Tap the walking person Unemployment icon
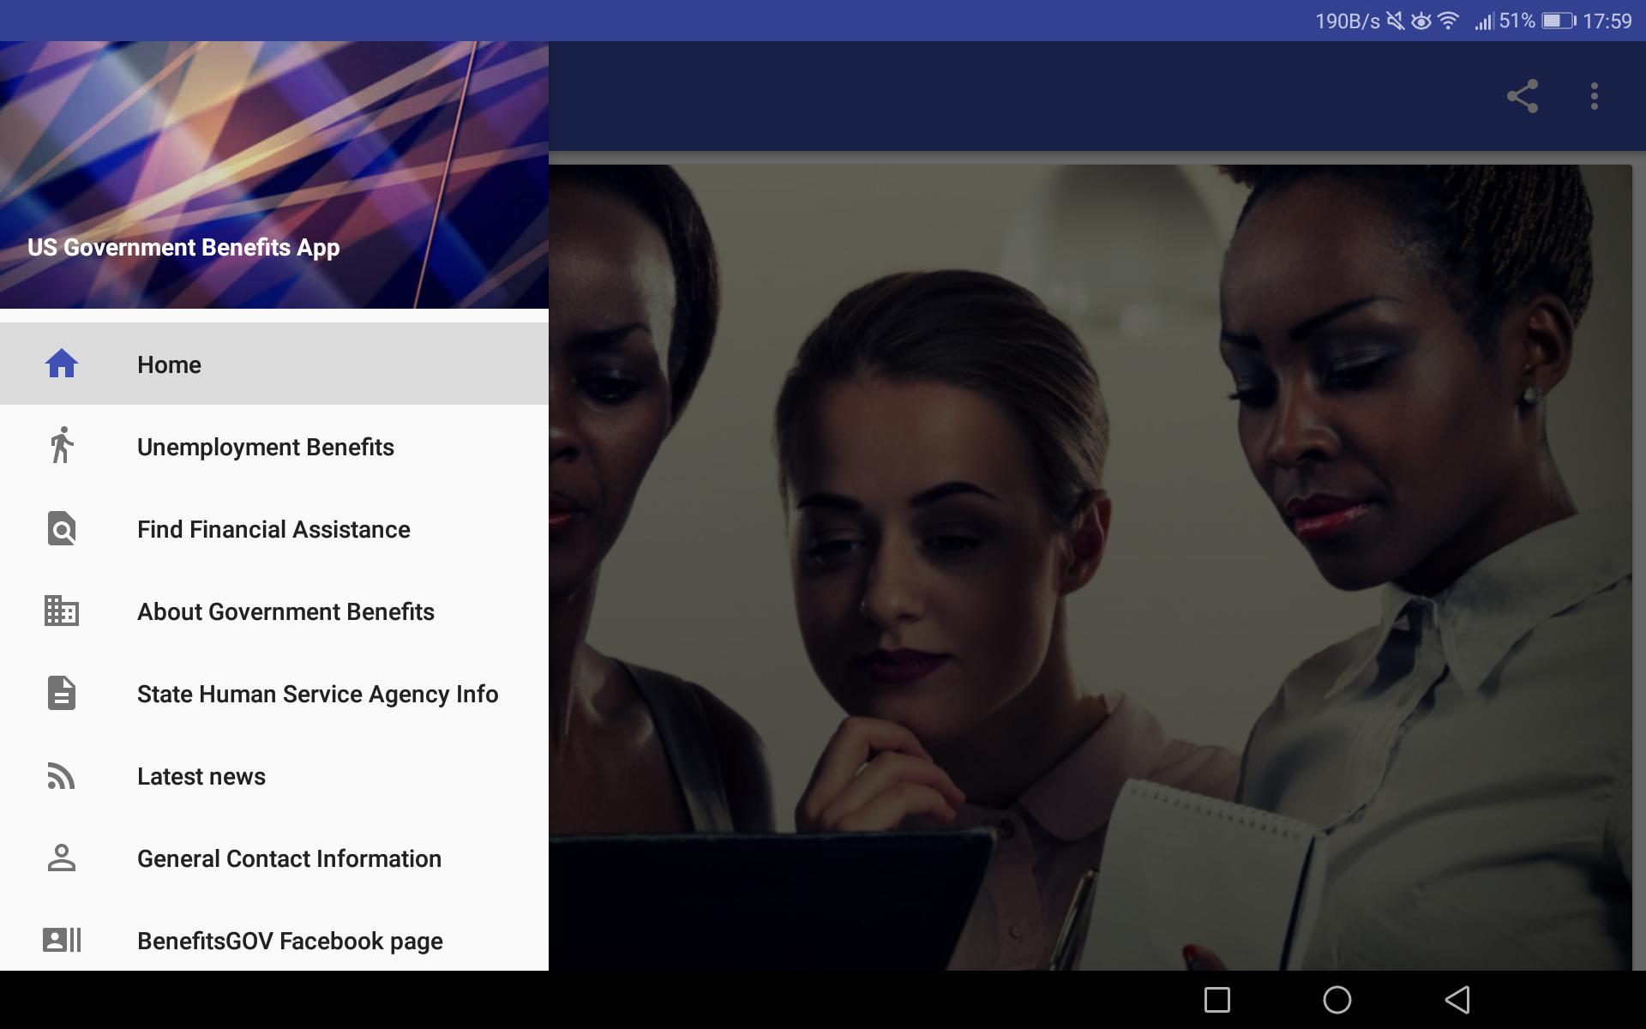Image resolution: width=1646 pixels, height=1029 pixels. (x=62, y=445)
